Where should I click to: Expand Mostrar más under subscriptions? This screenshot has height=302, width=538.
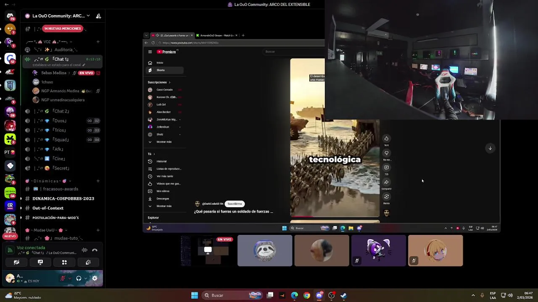tap(165, 142)
